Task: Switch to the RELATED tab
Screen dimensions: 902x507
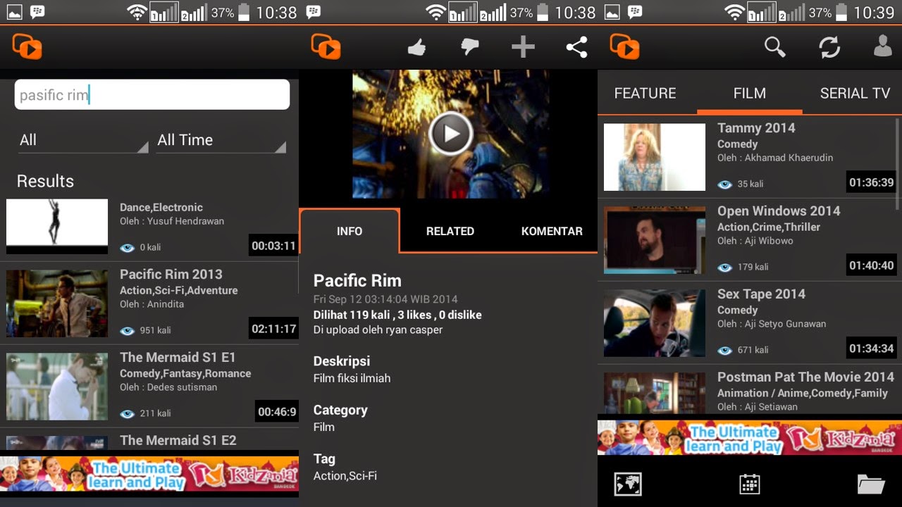Action: (450, 230)
